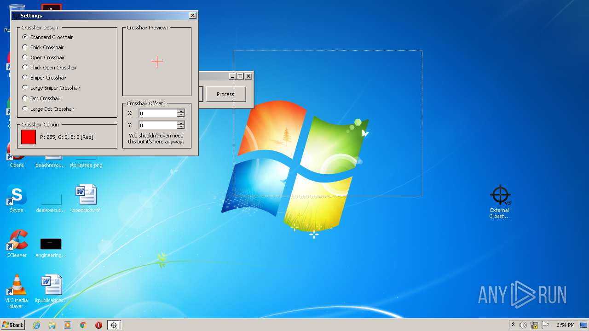Close the background crosshair window
Image resolution: width=589 pixels, height=331 pixels.
(x=248, y=76)
